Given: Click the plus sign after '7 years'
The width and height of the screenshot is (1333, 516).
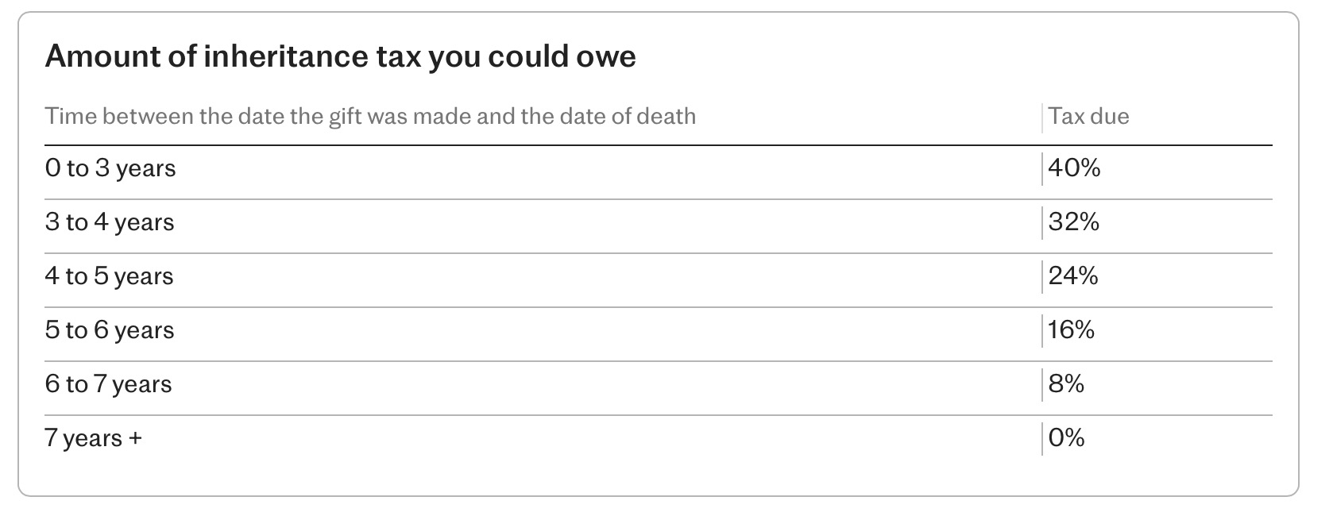Looking at the screenshot, I should 134,438.
